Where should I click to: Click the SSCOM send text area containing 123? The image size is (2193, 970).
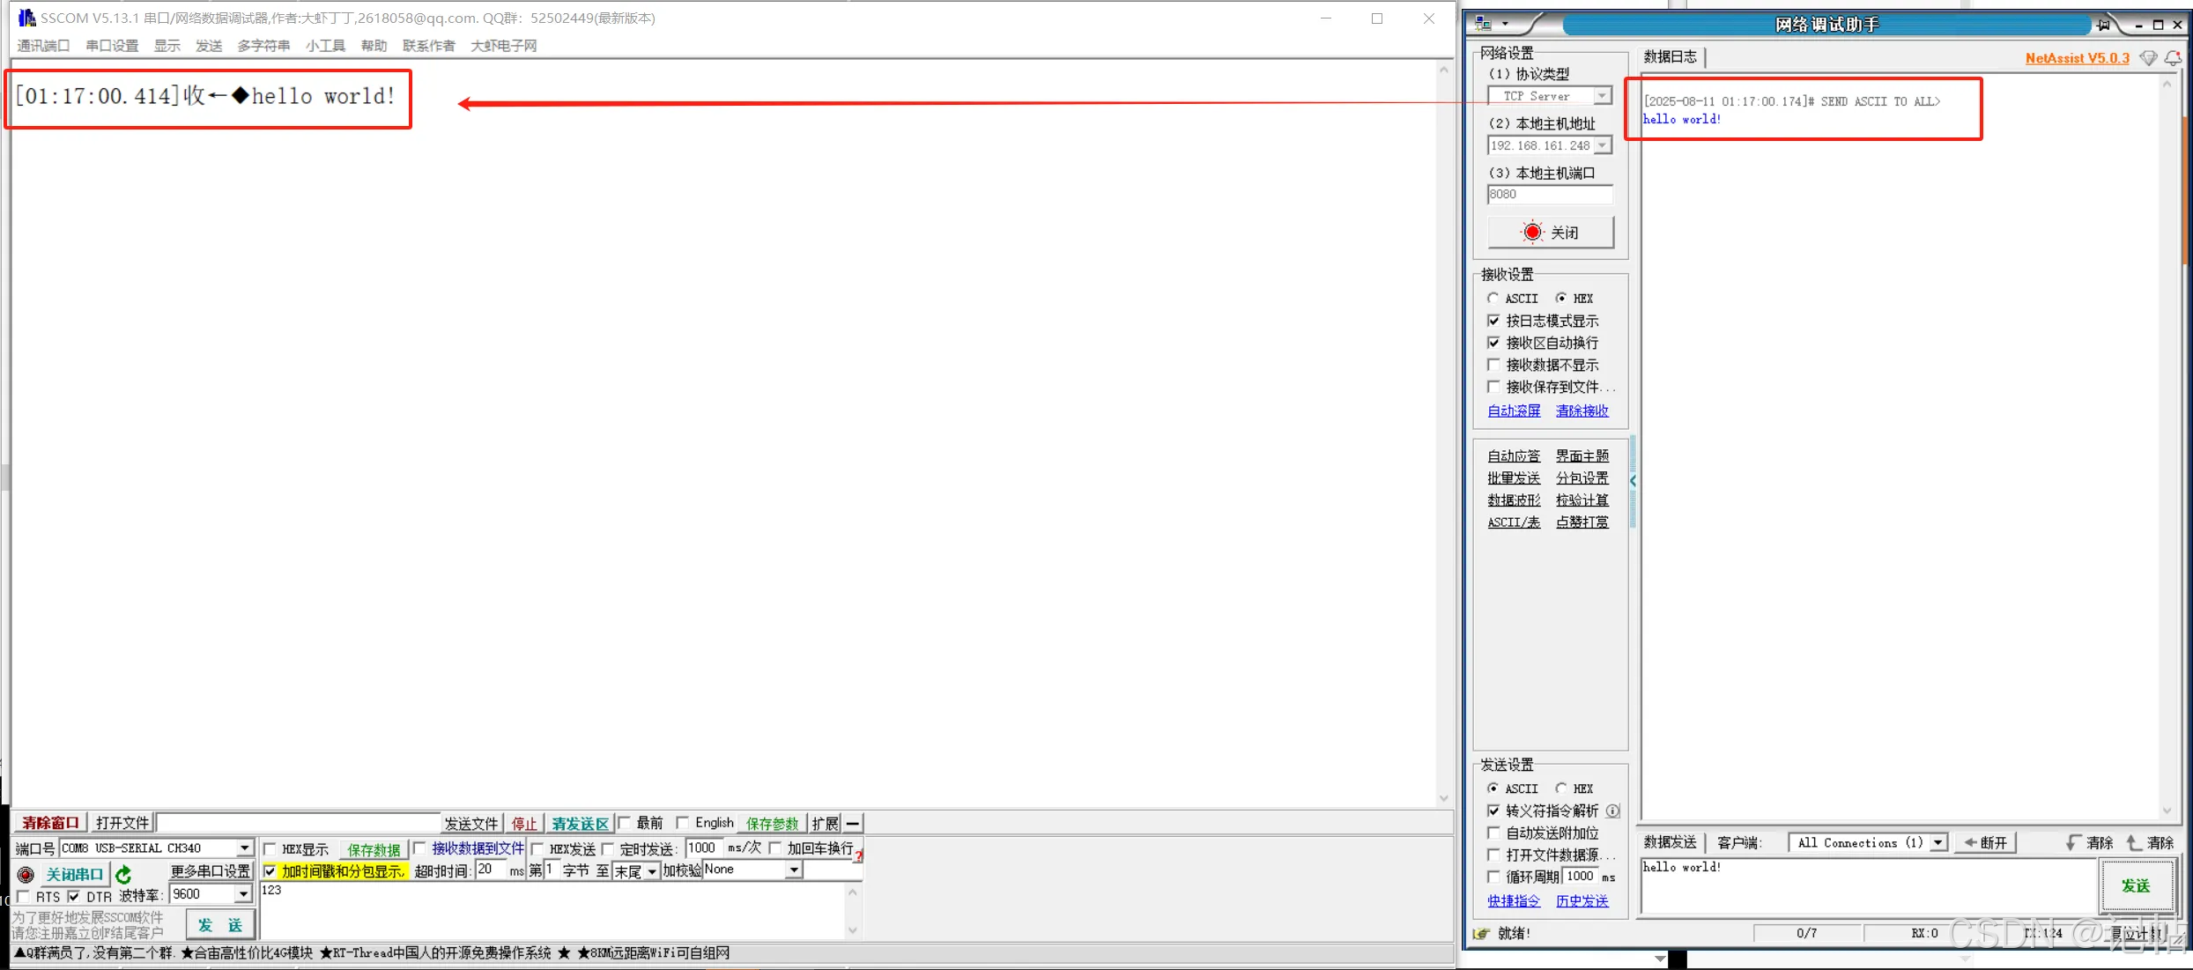click(x=553, y=911)
